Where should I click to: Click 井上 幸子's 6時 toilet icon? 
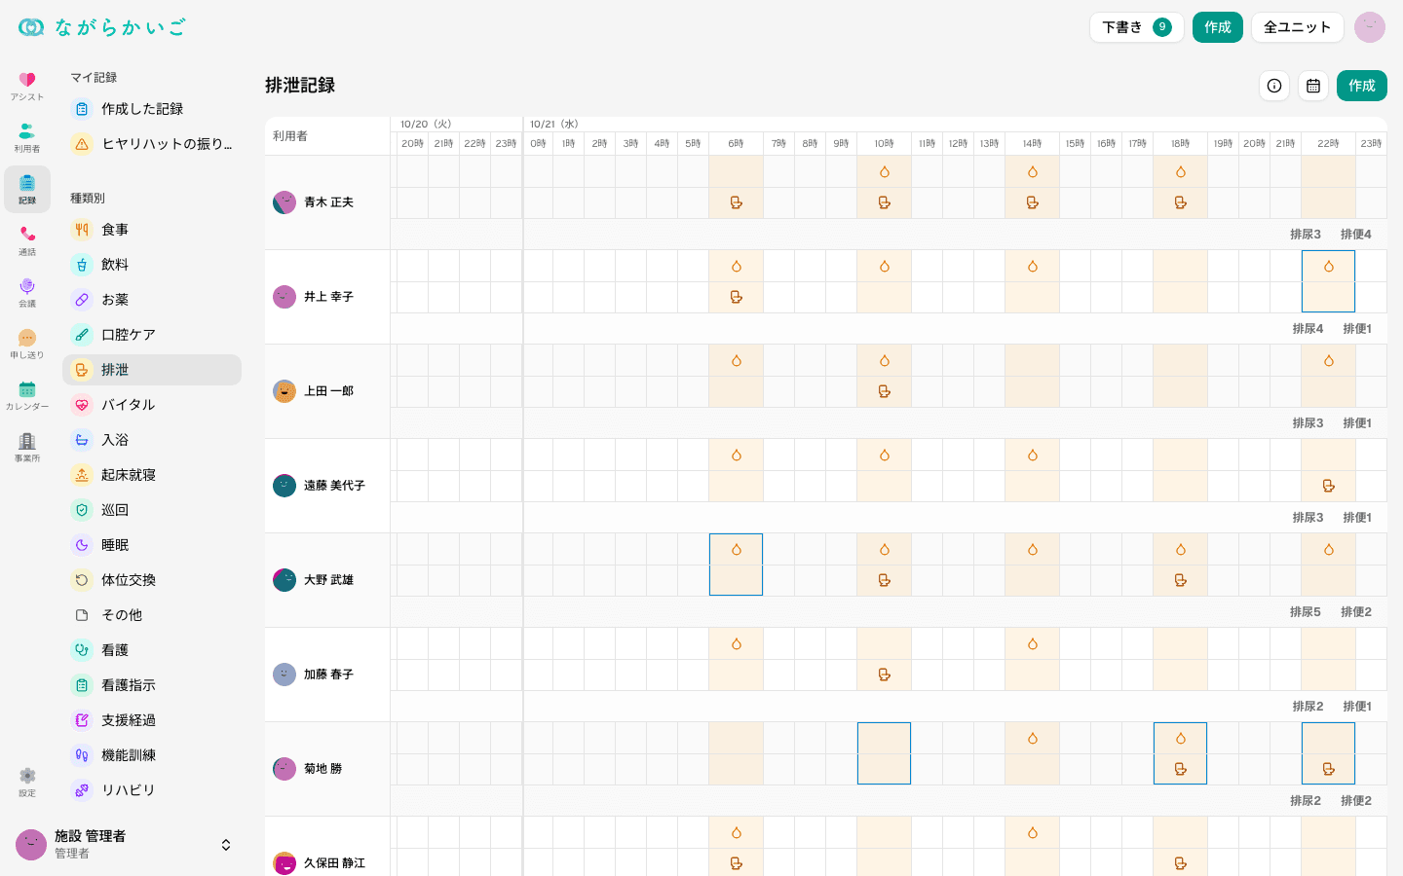pyautogui.click(x=737, y=297)
